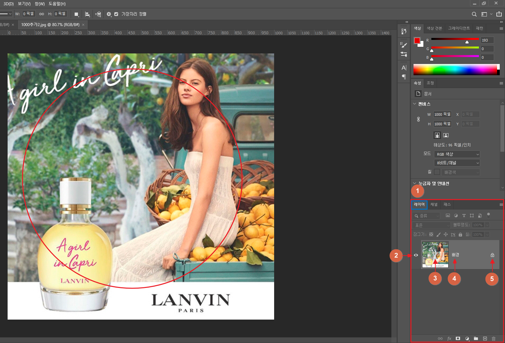The image size is (505, 343).
Task: Open the stroke line style dropdown
Action: (x=6, y=14)
